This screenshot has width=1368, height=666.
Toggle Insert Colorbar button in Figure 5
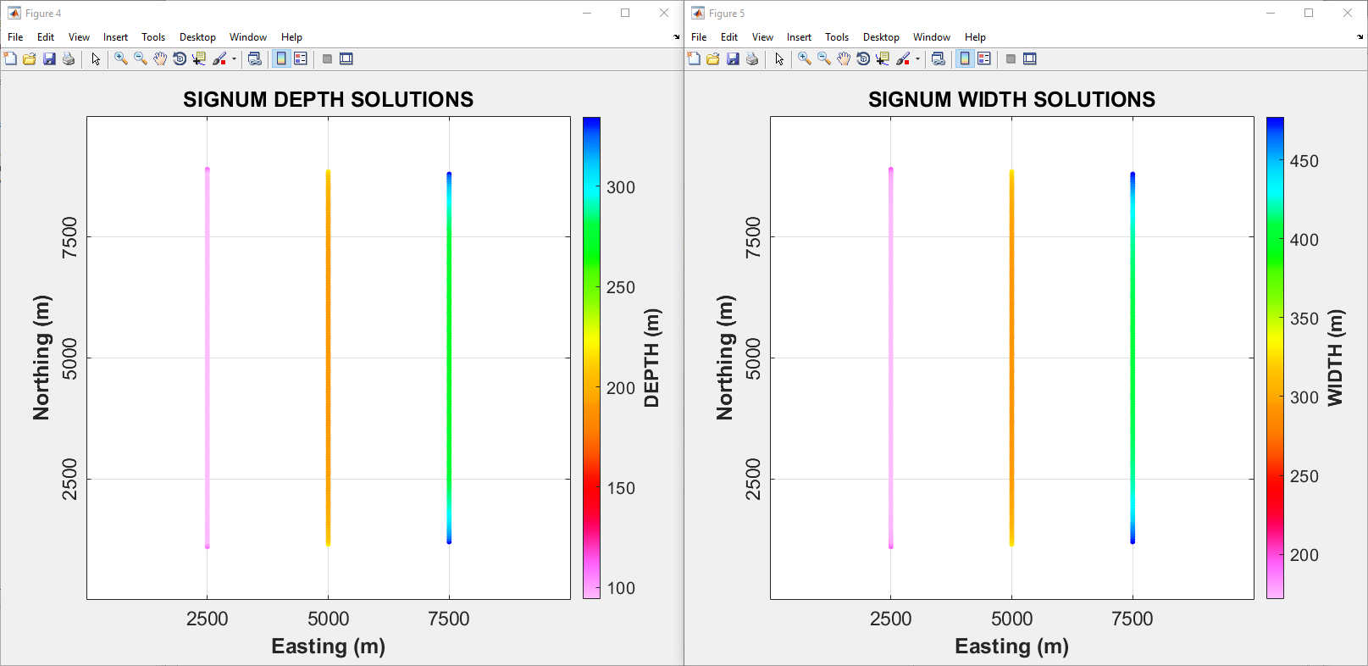click(965, 58)
